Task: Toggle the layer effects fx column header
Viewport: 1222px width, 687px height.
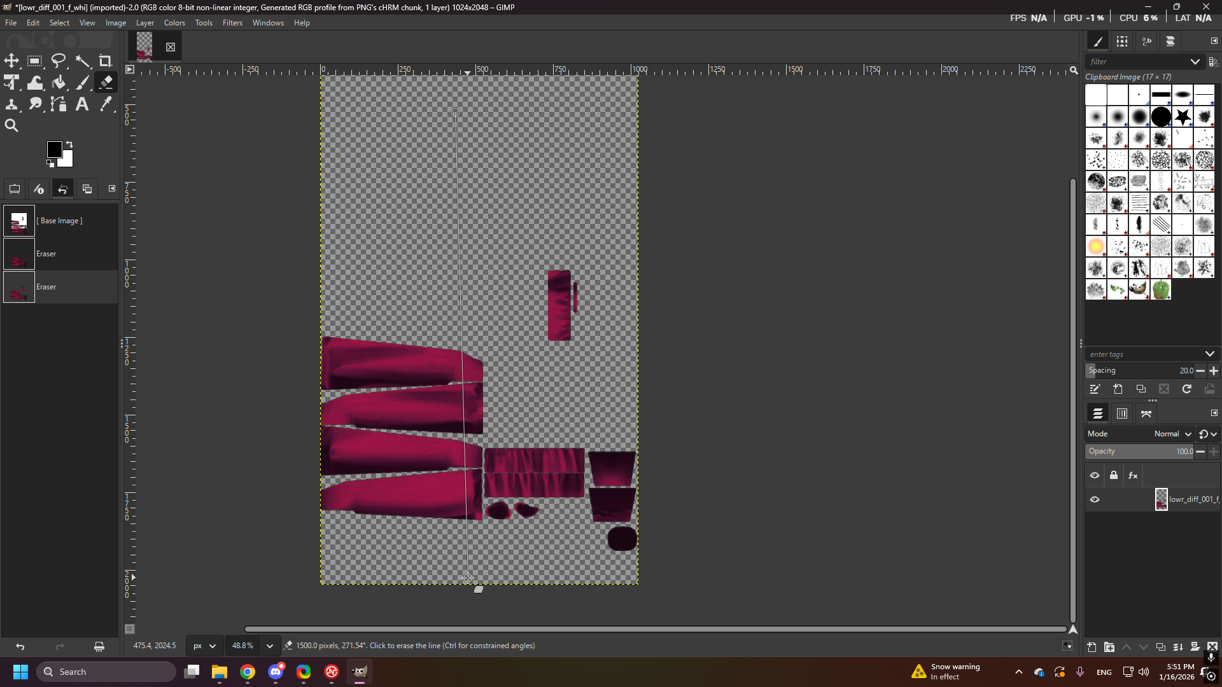Action: [x=1133, y=475]
